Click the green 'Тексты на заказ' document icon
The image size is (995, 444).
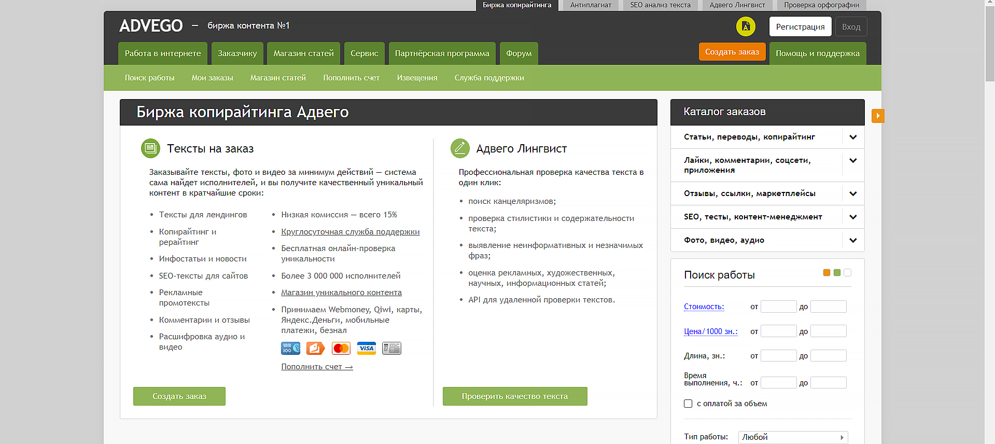pos(150,148)
